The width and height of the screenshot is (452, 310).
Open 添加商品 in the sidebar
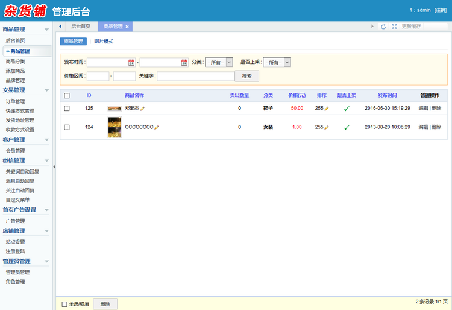tap(15, 71)
